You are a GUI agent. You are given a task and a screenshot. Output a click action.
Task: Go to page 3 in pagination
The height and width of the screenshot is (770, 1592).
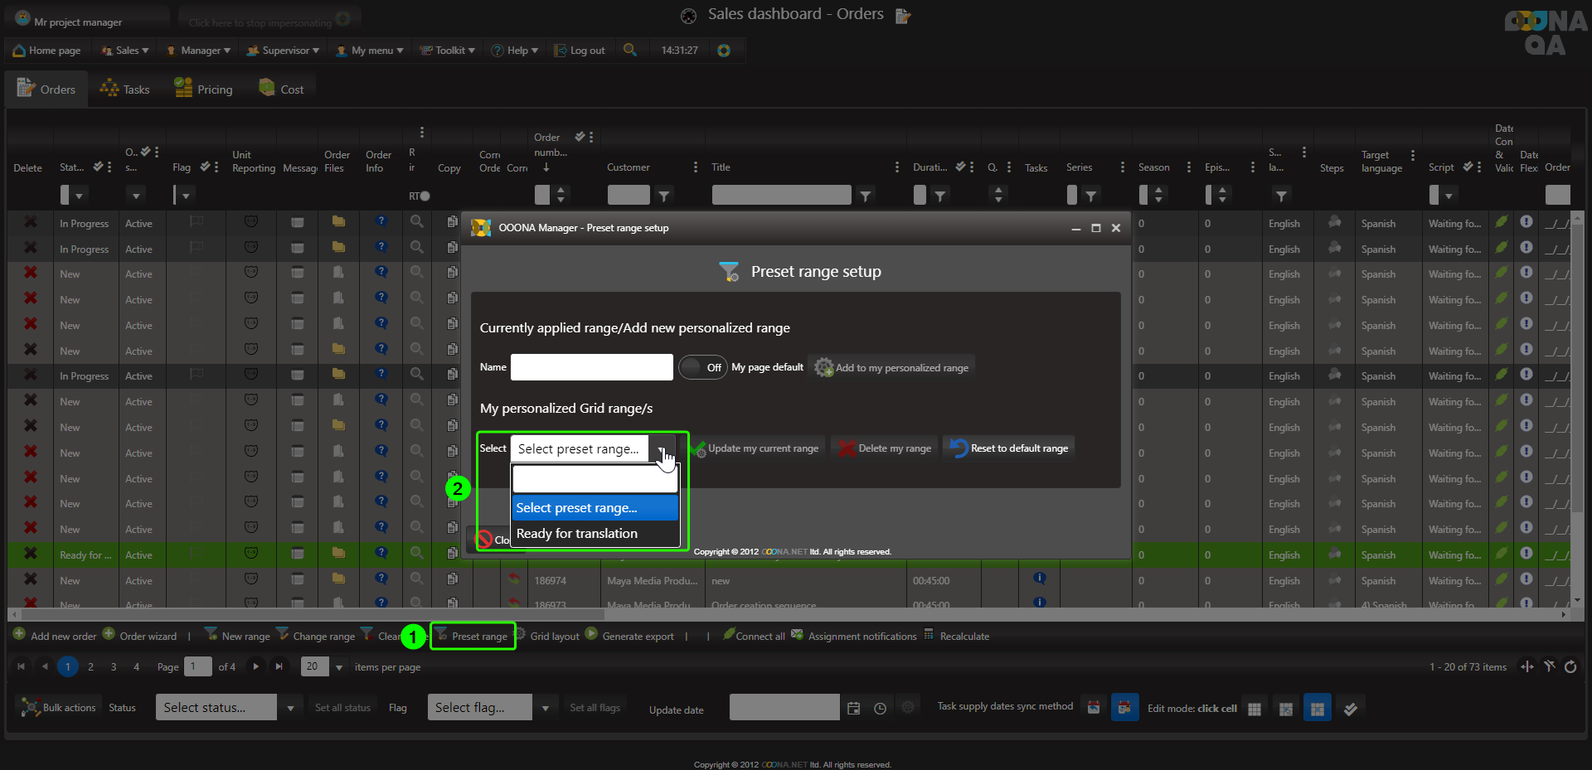[x=114, y=667]
